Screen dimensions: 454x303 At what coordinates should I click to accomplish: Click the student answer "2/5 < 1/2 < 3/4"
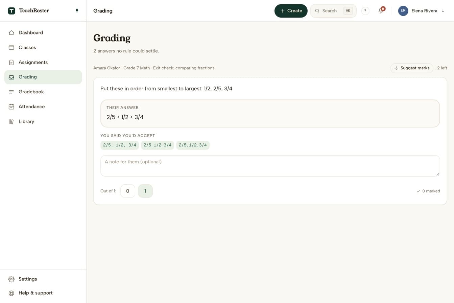coord(125,117)
